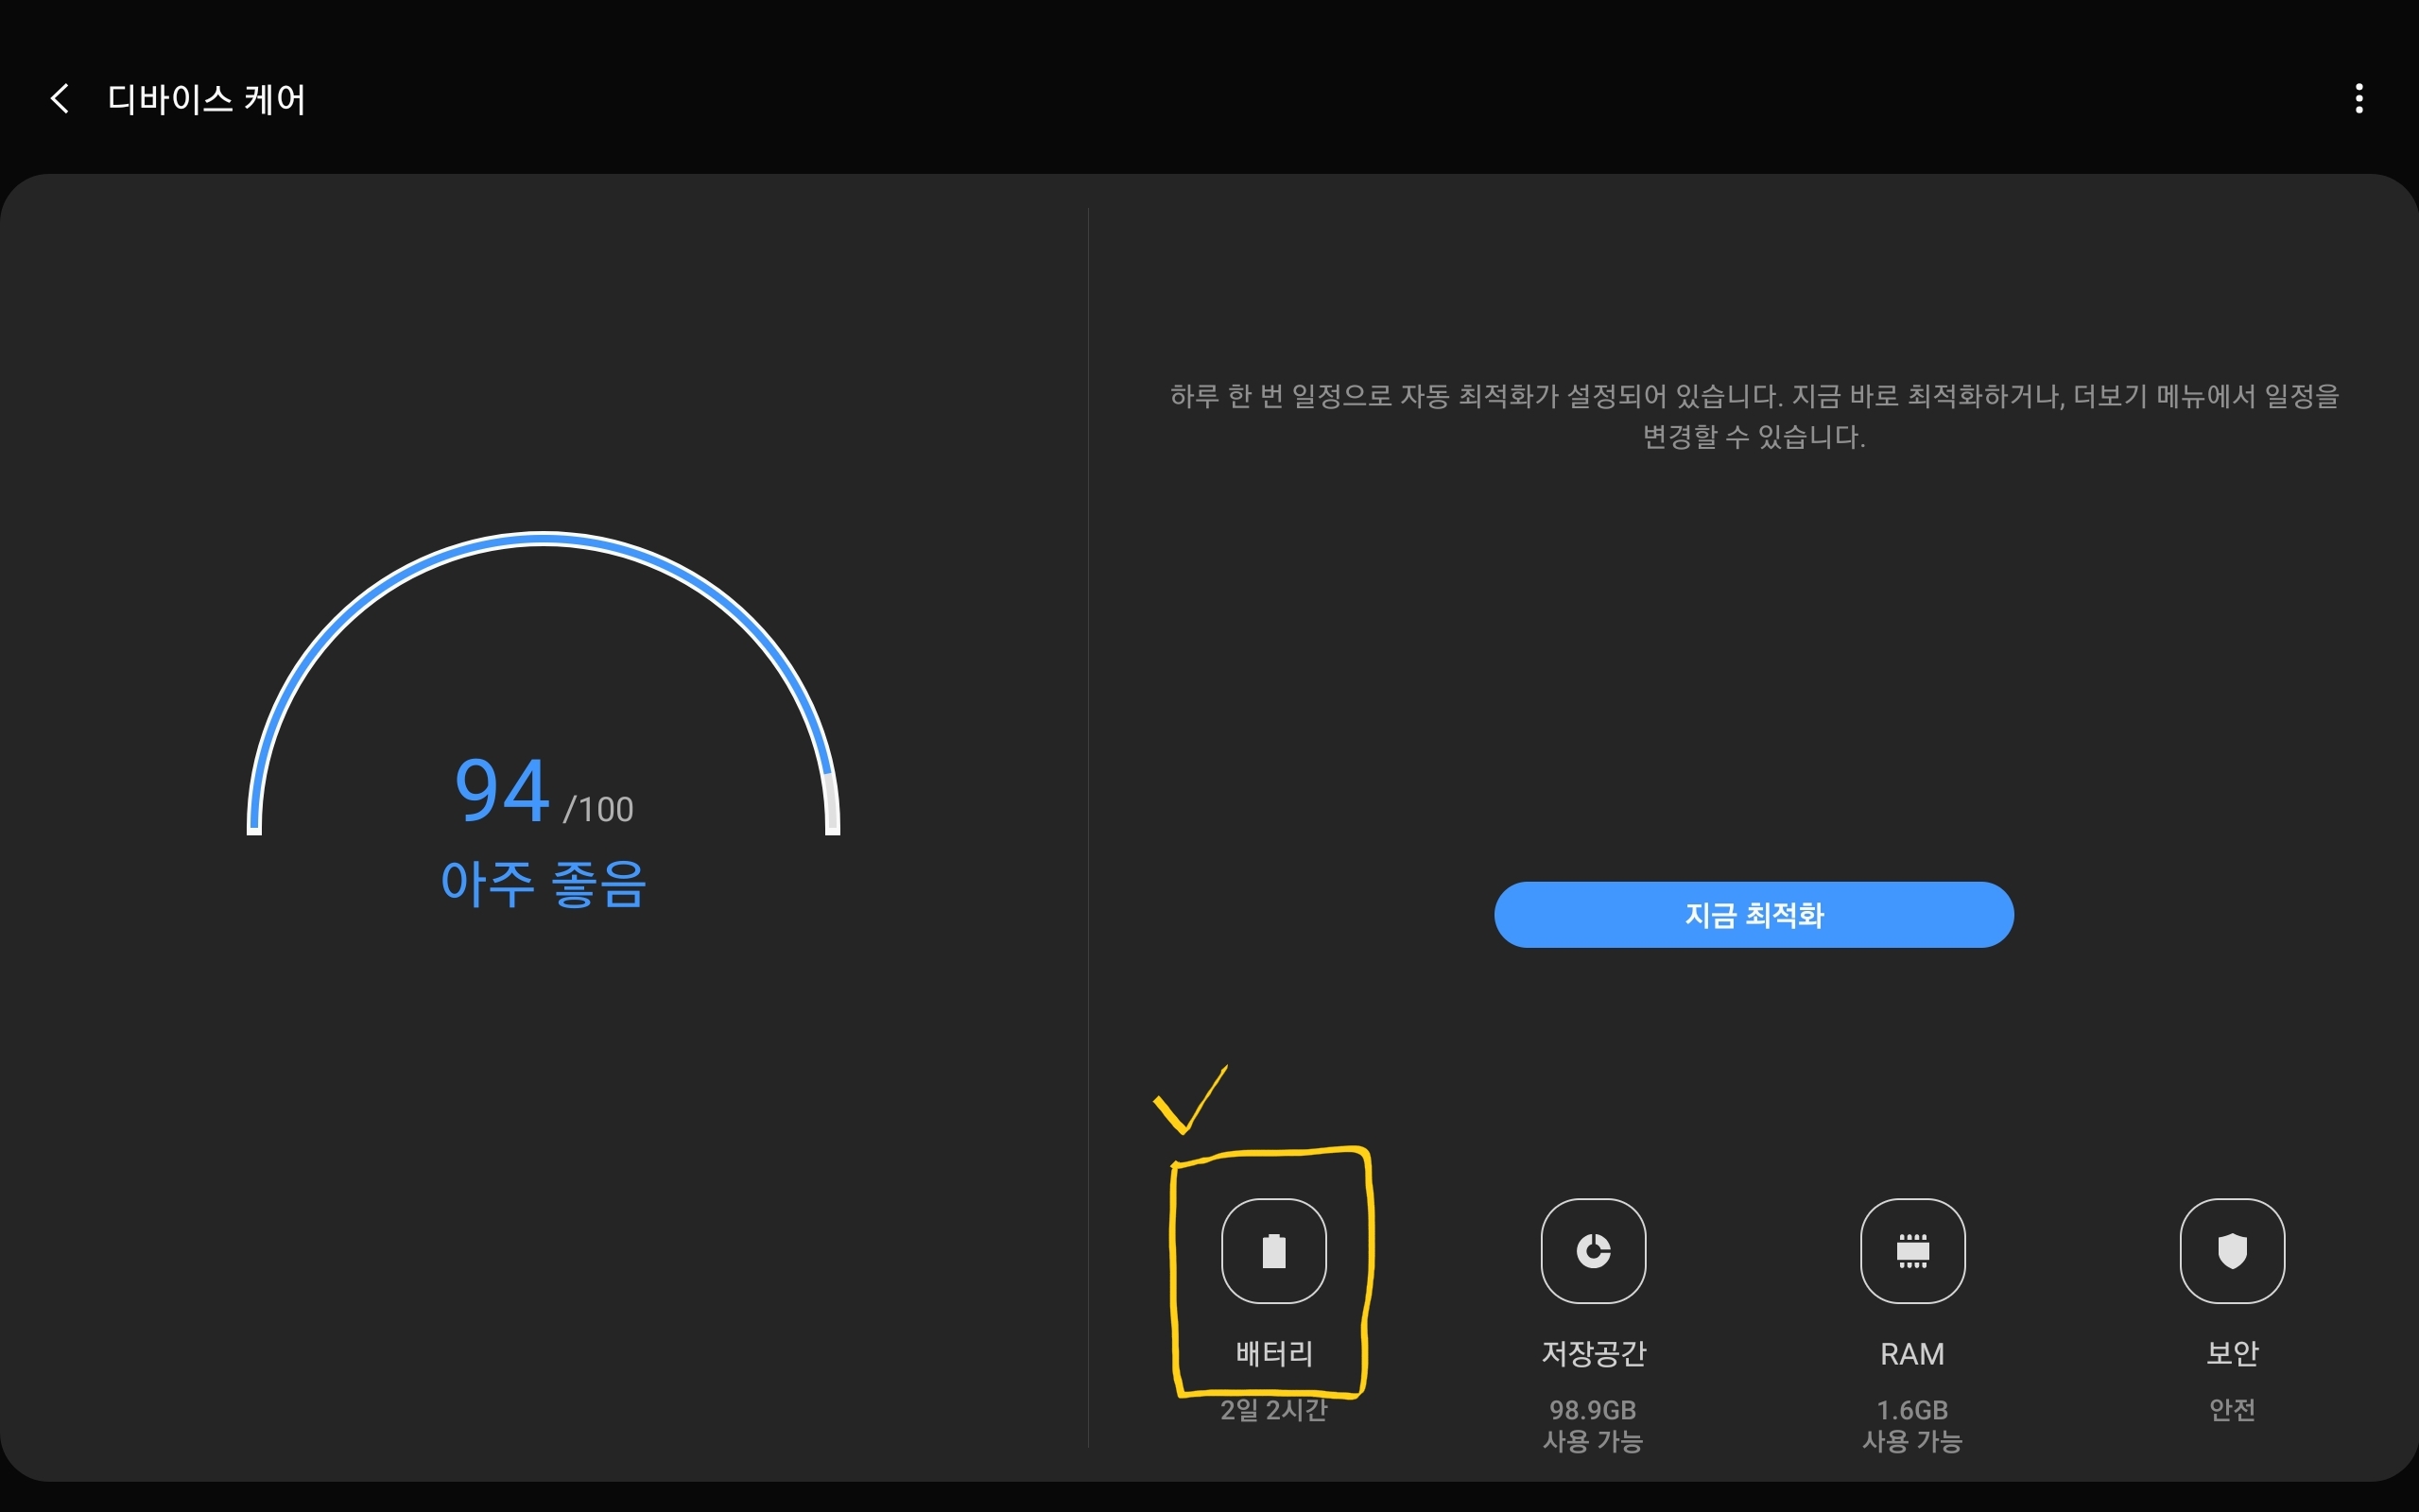Image resolution: width=2419 pixels, height=1512 pixels.
Task: Tap the back arrow next to 디바이스 케어
Action: coord(60,98)
